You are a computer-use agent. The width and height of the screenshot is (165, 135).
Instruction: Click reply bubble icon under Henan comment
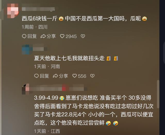click(36, 76)
